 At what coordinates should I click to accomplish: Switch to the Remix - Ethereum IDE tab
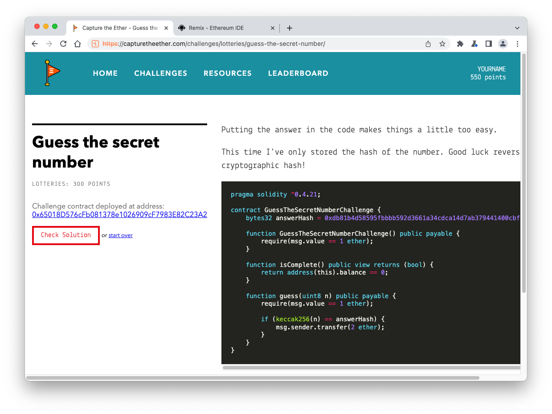[226, 28]
